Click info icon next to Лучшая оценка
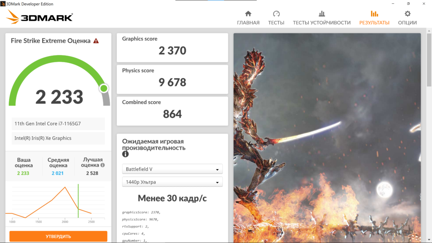This screenshot has width=432, height=243. click(103, 165)
